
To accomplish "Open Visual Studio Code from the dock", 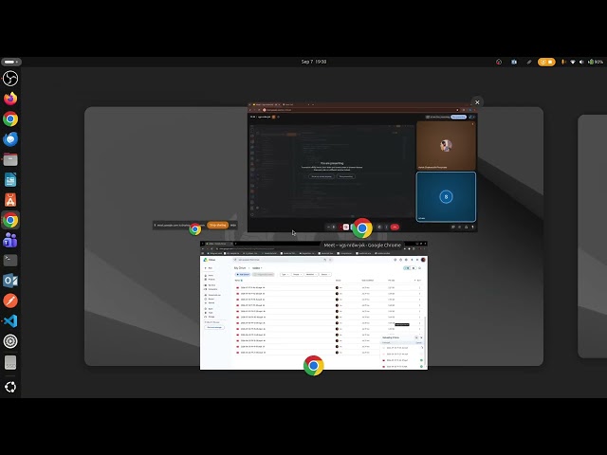I will tap(10, 320).
